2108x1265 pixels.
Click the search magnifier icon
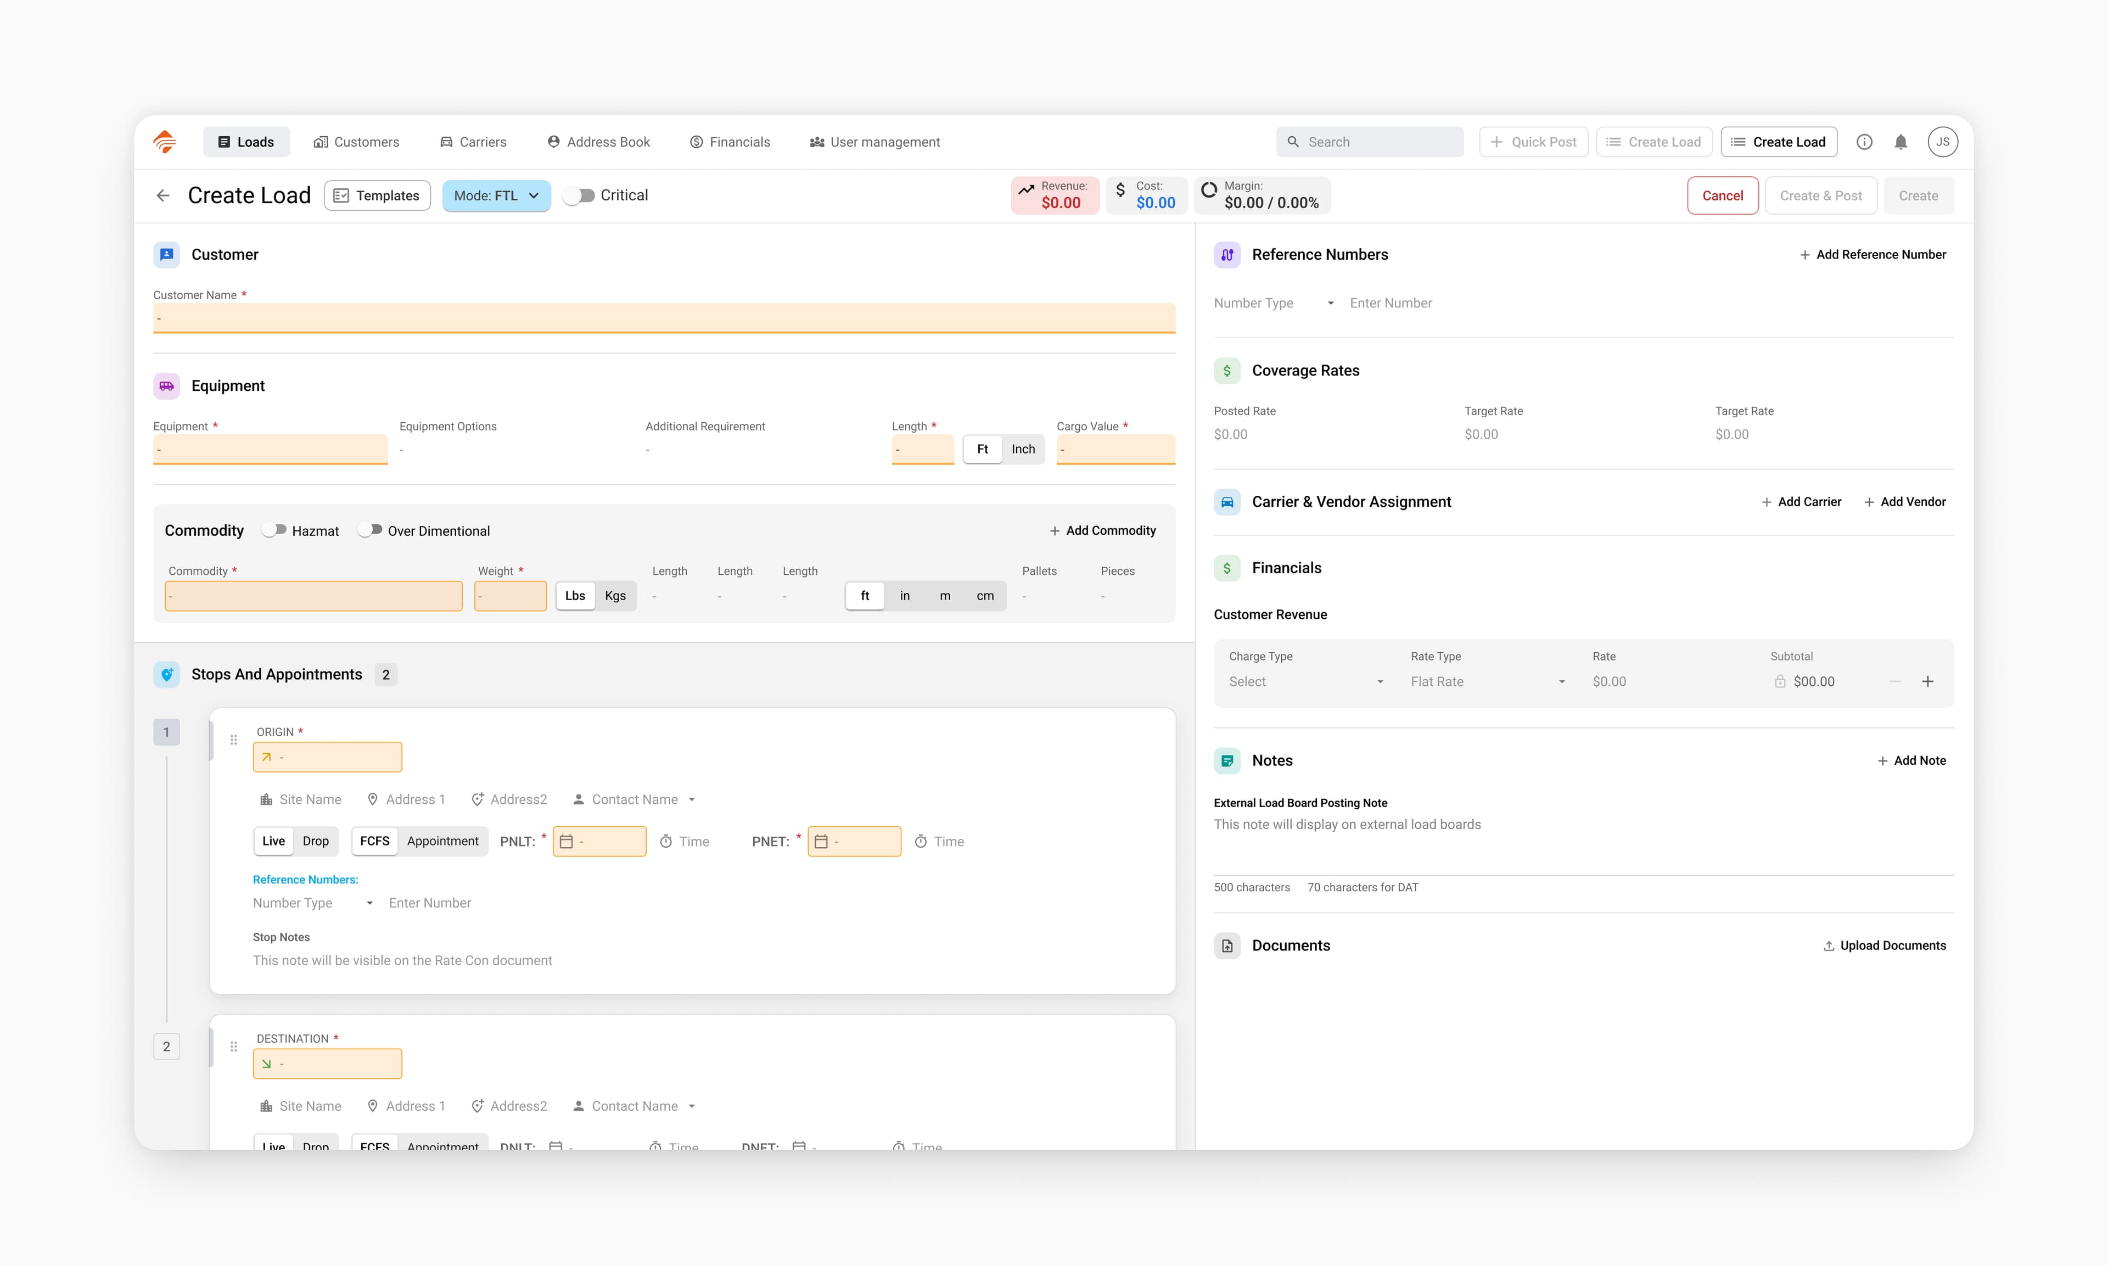(x=1293, y=142)
